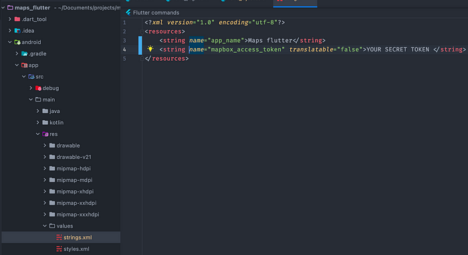Click the values folder icon
This screenshot has height=255, width=468.
click(x=52, y=226)
